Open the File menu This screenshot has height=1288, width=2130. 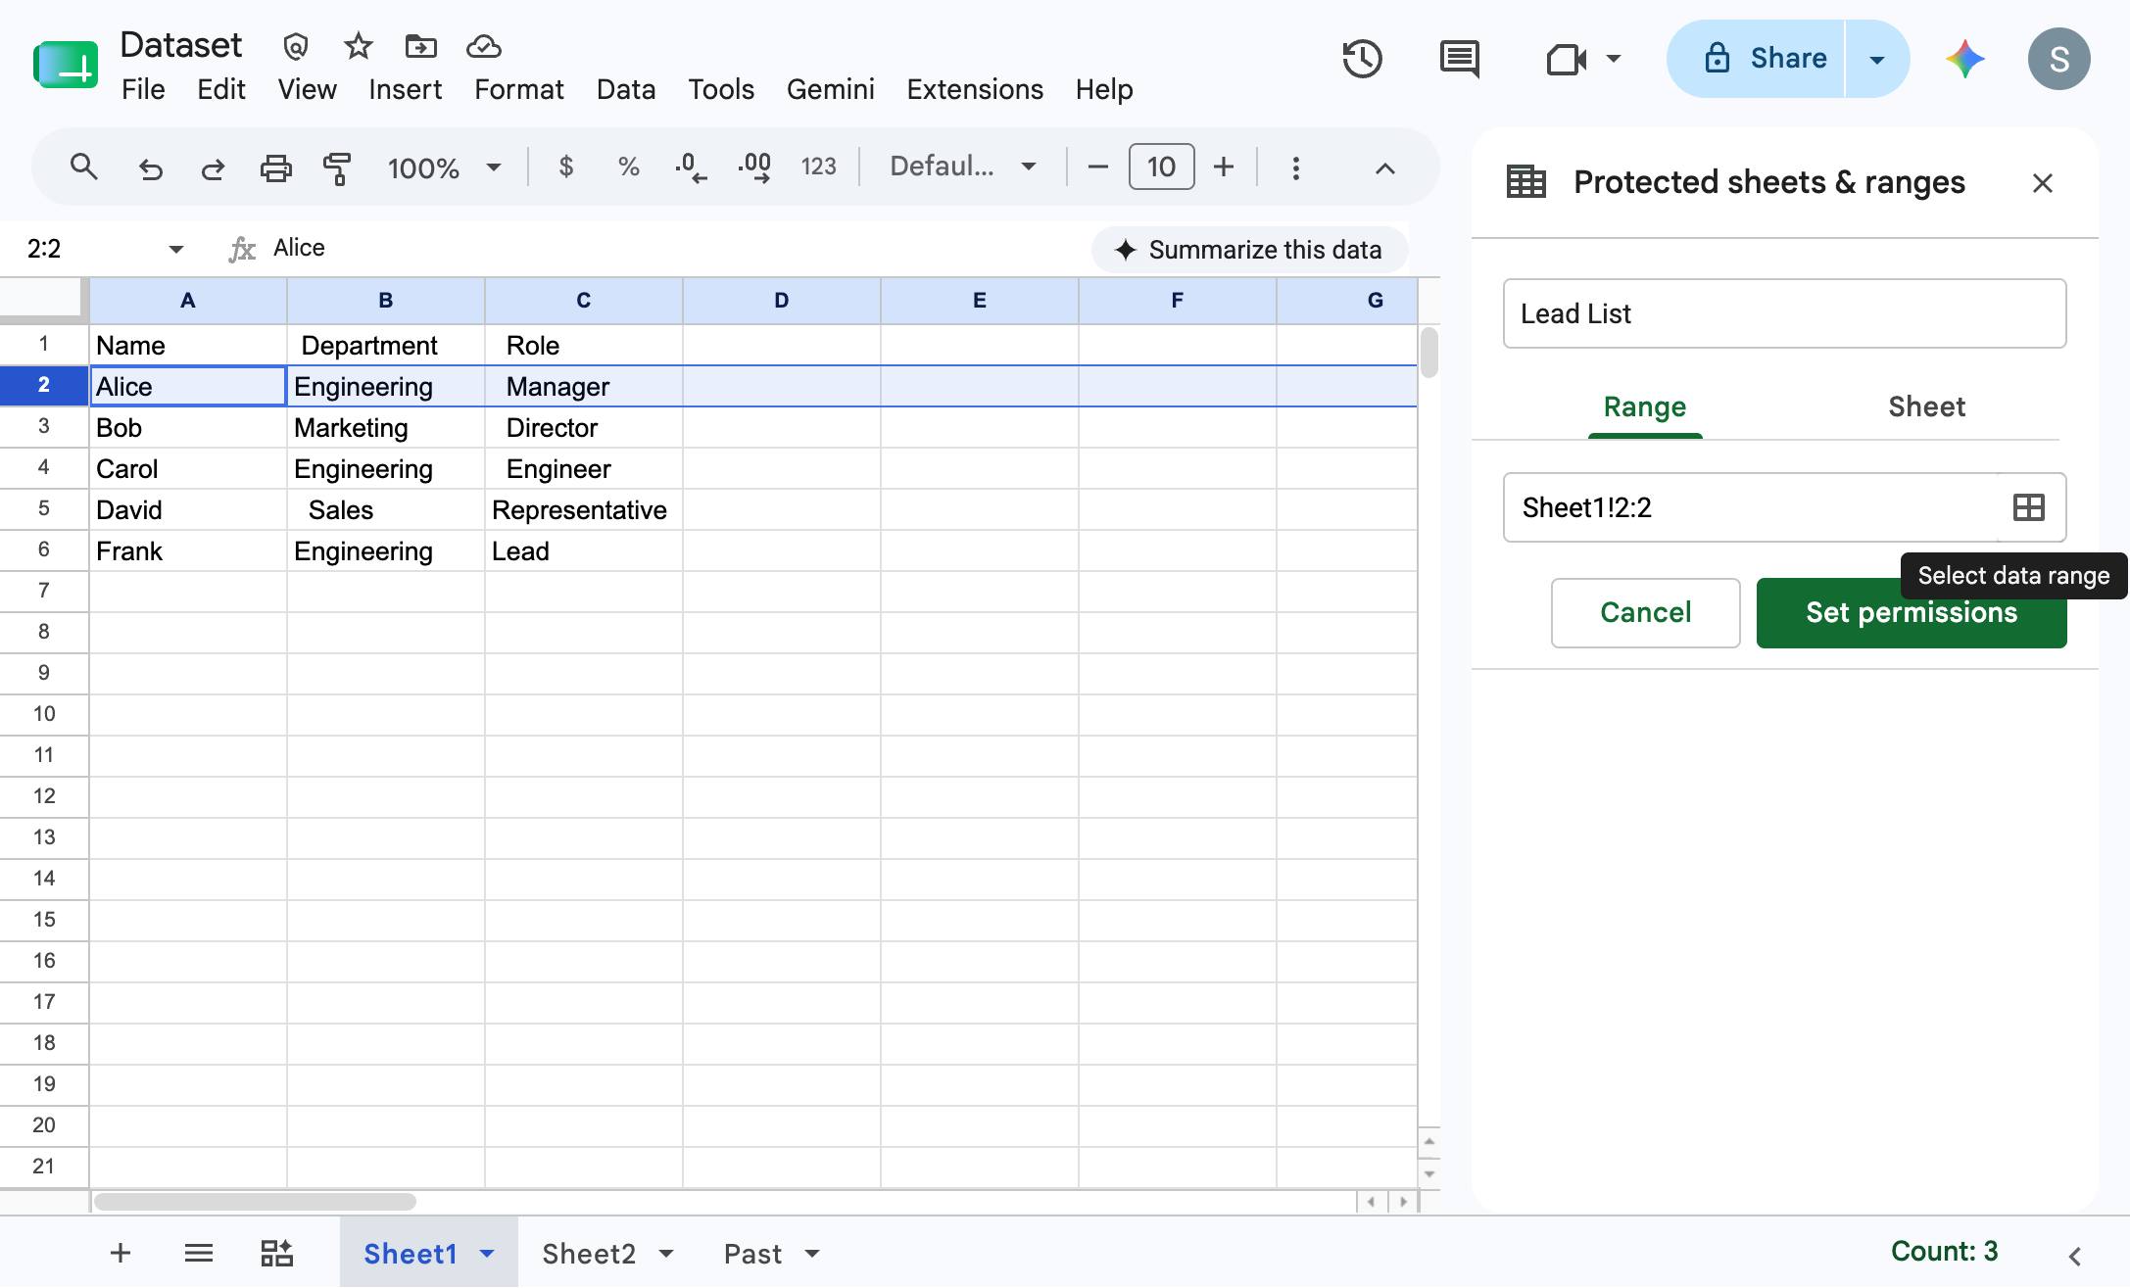[x=143, y=90]
